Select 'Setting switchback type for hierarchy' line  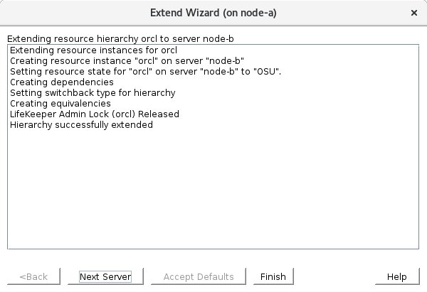pos(93,93)
